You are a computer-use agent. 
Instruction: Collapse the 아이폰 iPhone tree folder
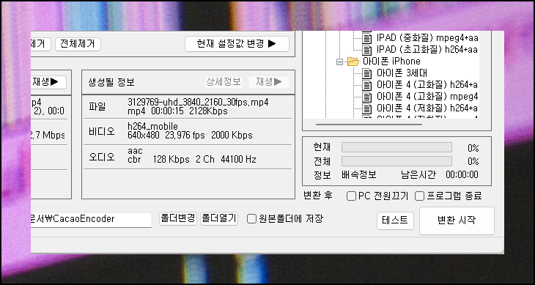339,62
